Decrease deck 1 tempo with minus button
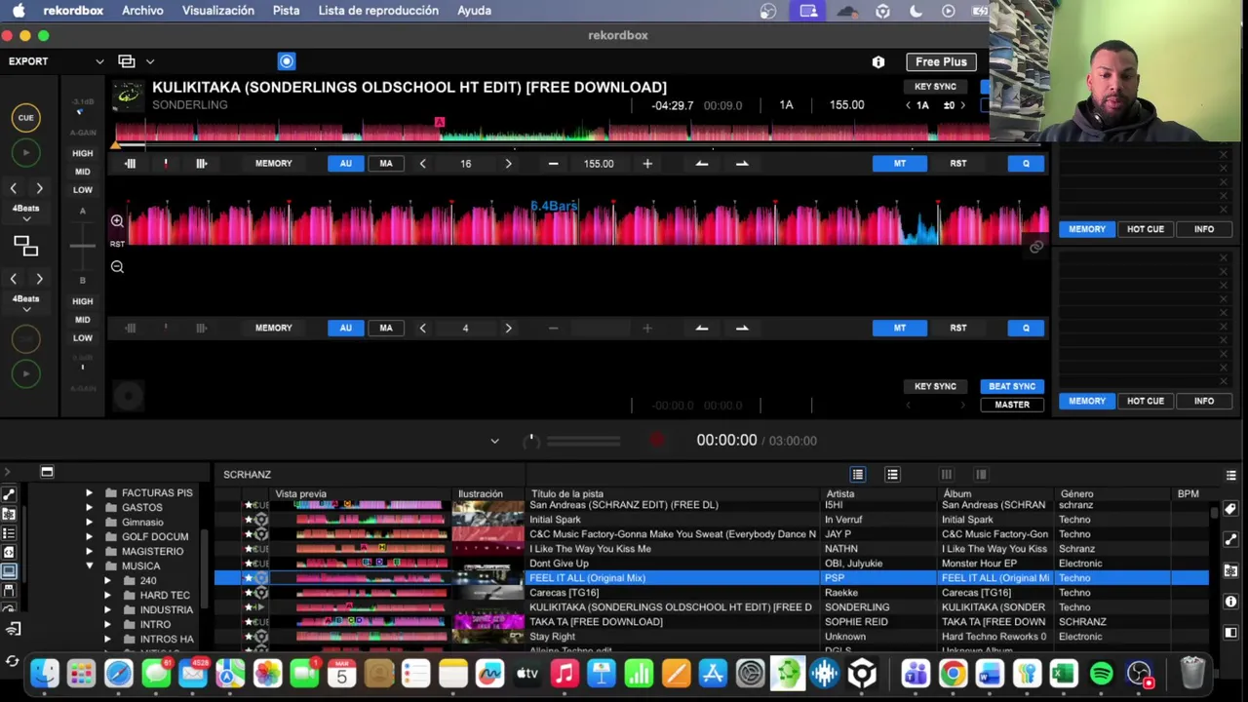The height and width of the screenshot is (702, 1248). click(x=554, y=164)
